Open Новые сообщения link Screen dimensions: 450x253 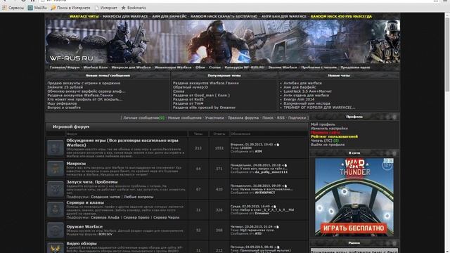(x=184, y=118)
